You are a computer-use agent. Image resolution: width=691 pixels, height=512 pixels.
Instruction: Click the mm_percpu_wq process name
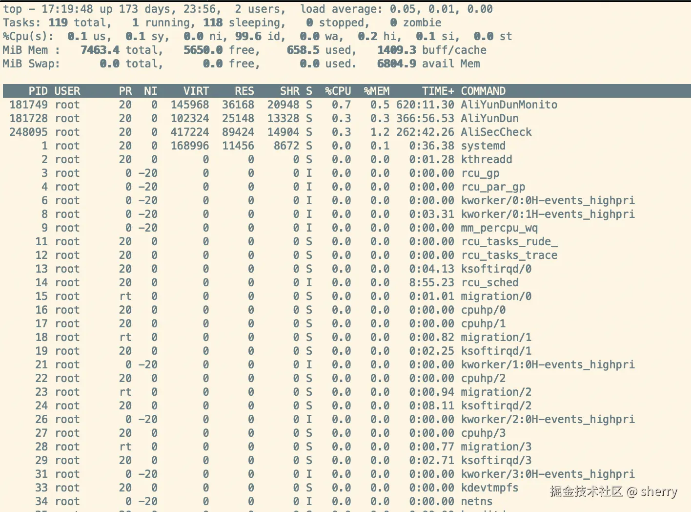(x=500, y=228)
